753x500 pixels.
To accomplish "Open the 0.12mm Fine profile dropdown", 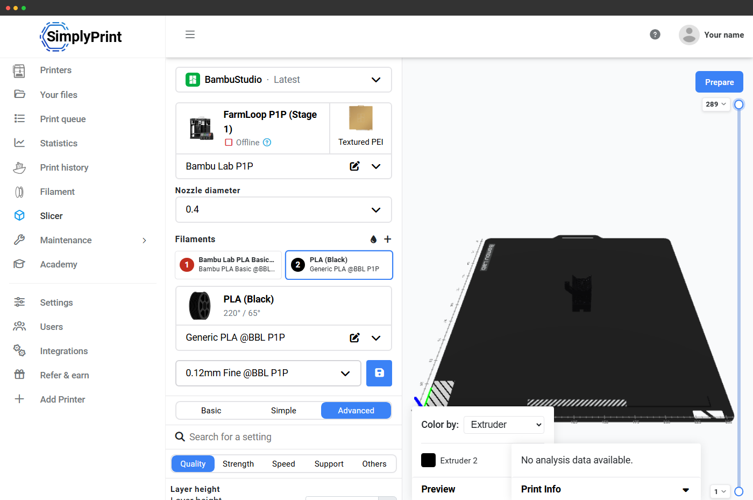I will tap(268, 373).
